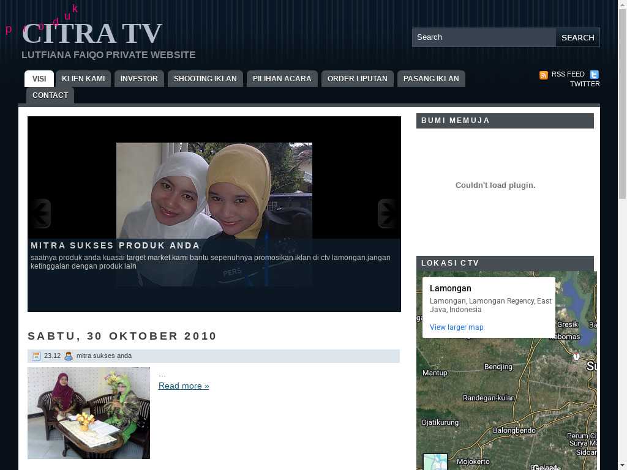Open the Contact tab
Viewport: 627px width, 470px height.
(x=50, y=95)
